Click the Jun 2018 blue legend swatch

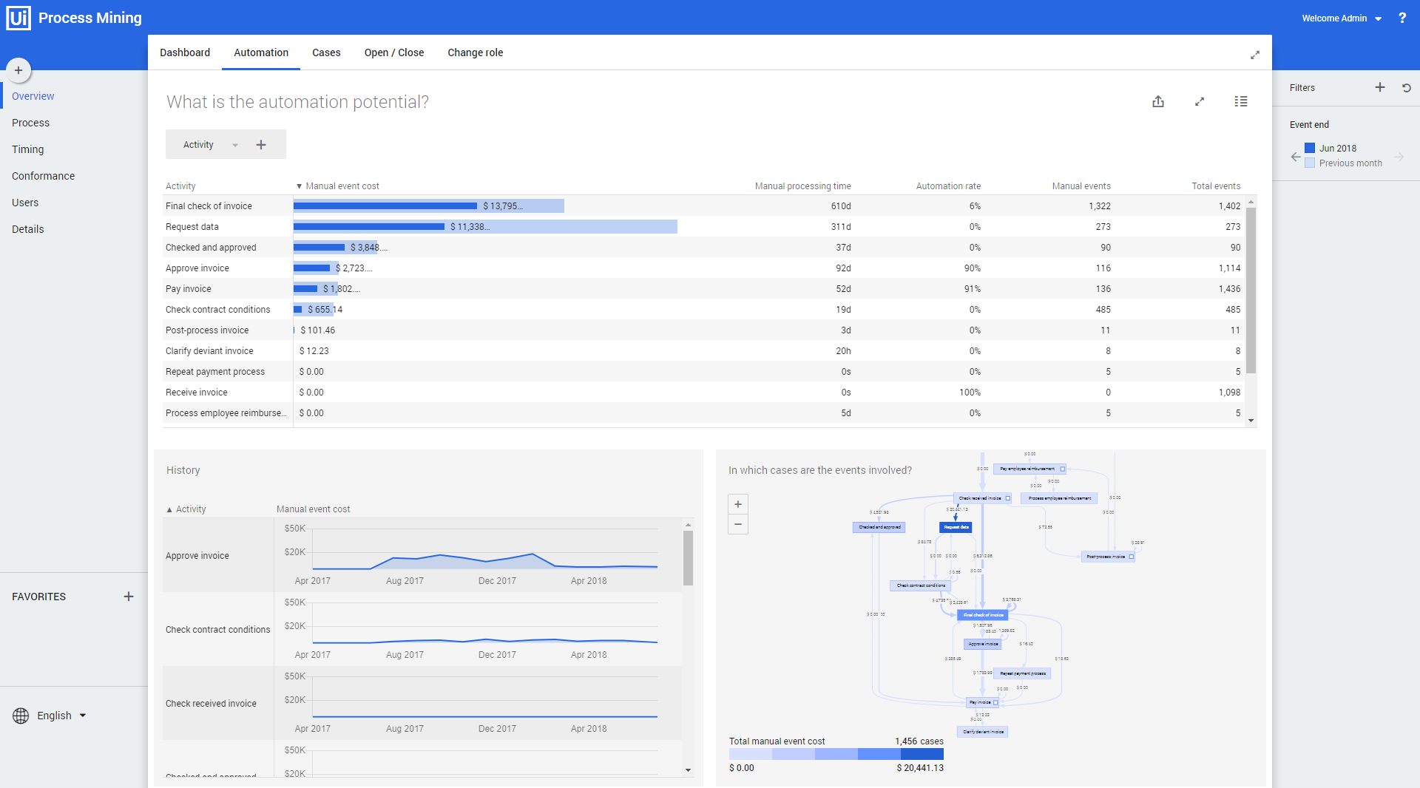(1310, 149)
